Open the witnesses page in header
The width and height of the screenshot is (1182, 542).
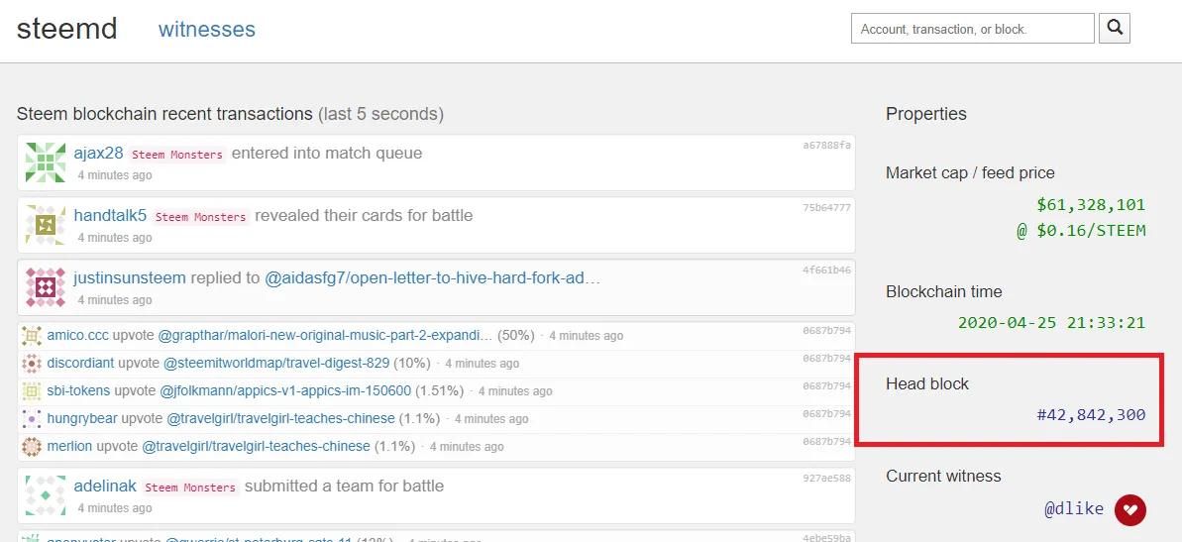tap(206, 30)
